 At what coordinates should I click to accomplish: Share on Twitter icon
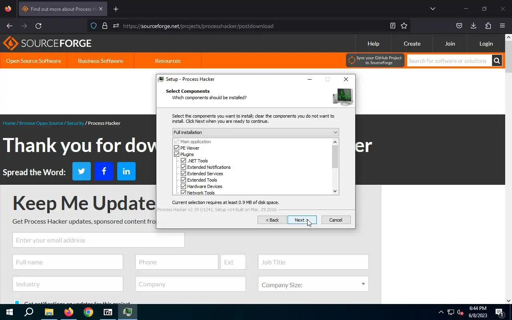pos(82,171)
